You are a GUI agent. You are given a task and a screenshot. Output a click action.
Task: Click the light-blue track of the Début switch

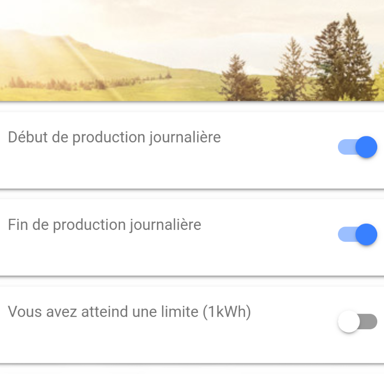[347, 147]
